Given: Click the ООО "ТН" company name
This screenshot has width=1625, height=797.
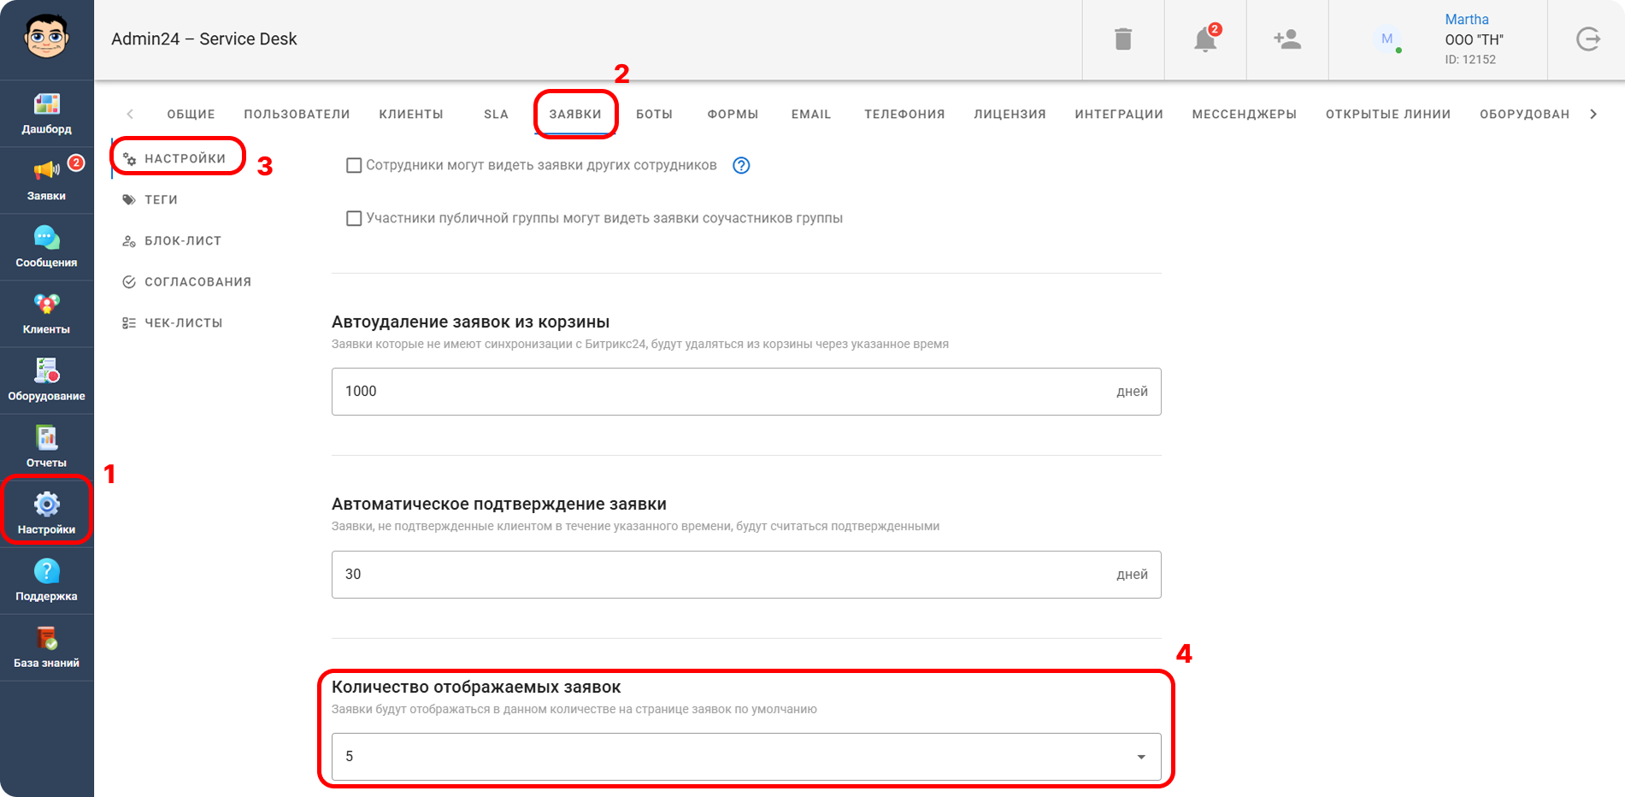Looking at the screenshot, I should [1475, 40].
